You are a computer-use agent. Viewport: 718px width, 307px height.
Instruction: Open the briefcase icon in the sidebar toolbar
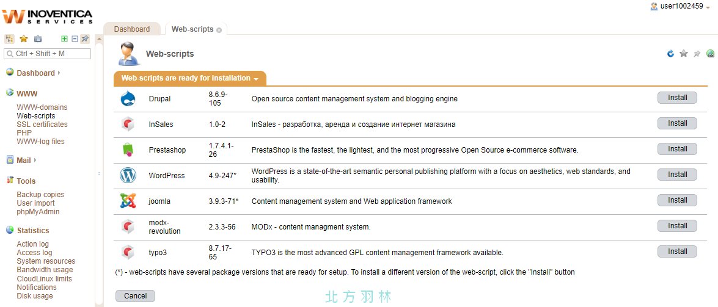37,39
